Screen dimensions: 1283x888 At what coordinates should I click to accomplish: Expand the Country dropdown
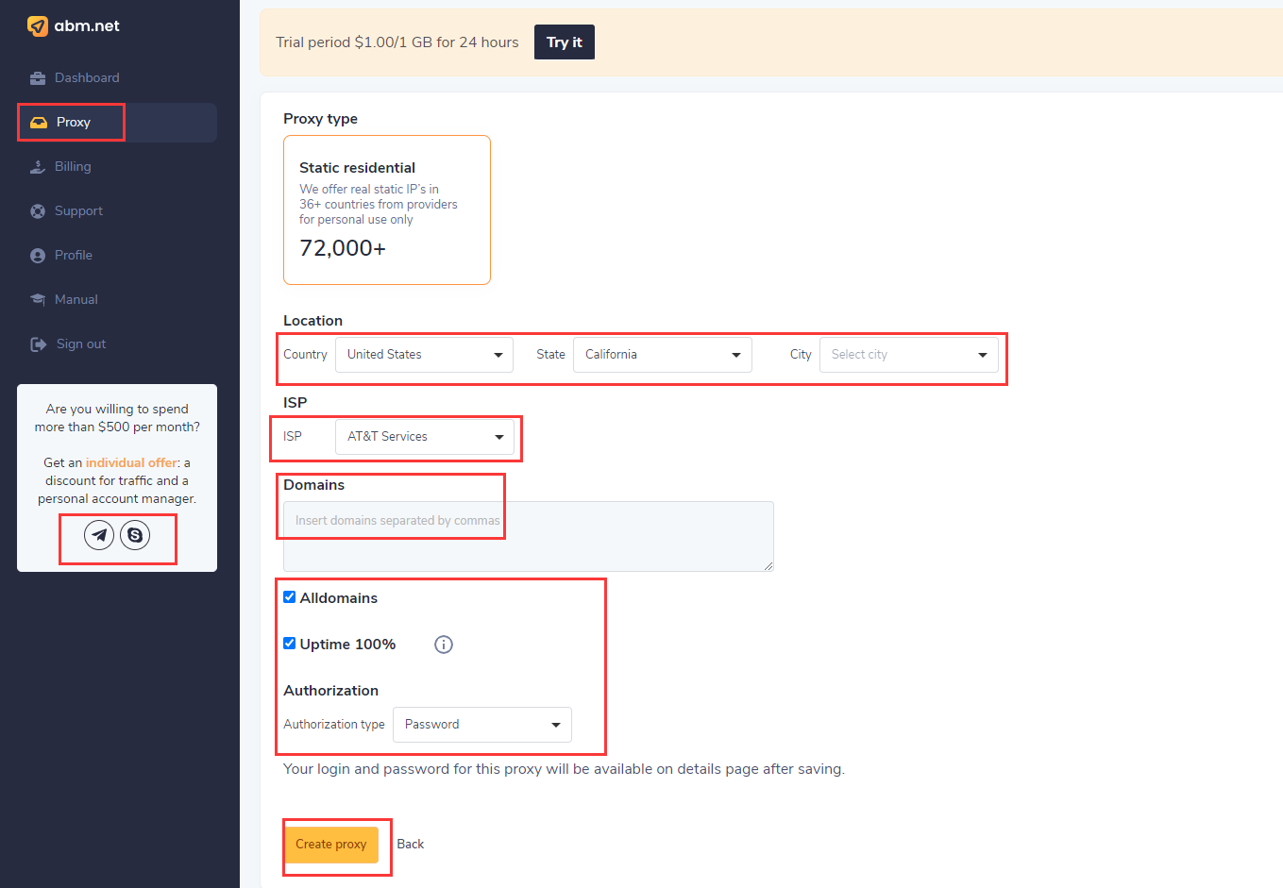coord(424,355)
